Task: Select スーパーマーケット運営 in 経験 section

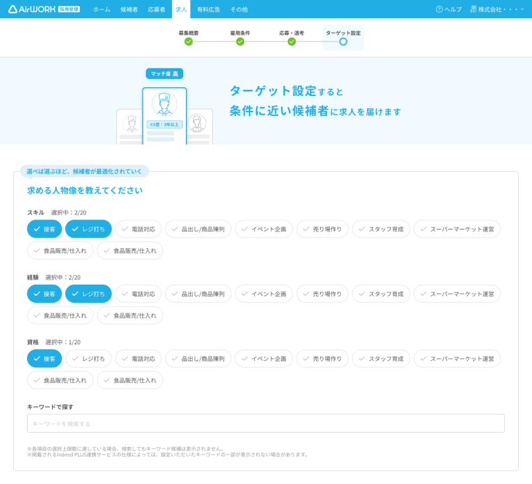Action: point(457,294)
